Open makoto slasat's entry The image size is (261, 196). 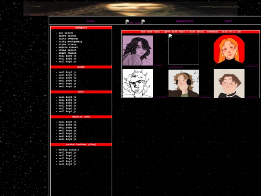coord(68,47)
